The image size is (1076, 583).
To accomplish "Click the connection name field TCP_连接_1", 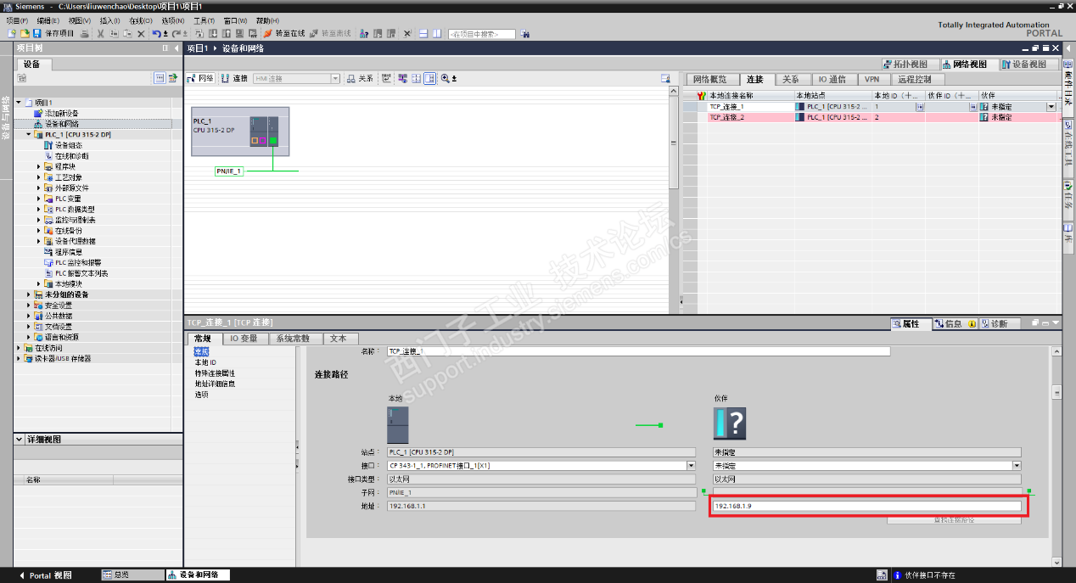I will [x=639, y=351].
